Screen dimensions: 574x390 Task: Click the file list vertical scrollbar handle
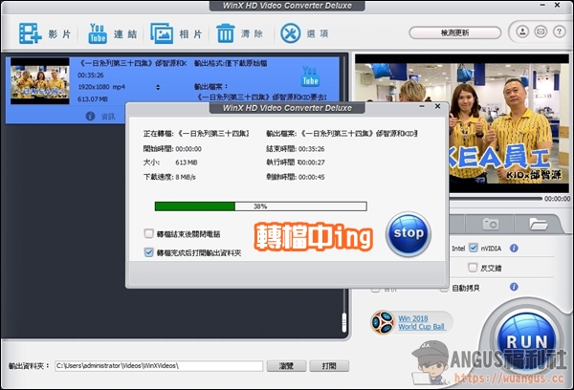[x=344, y=323]
